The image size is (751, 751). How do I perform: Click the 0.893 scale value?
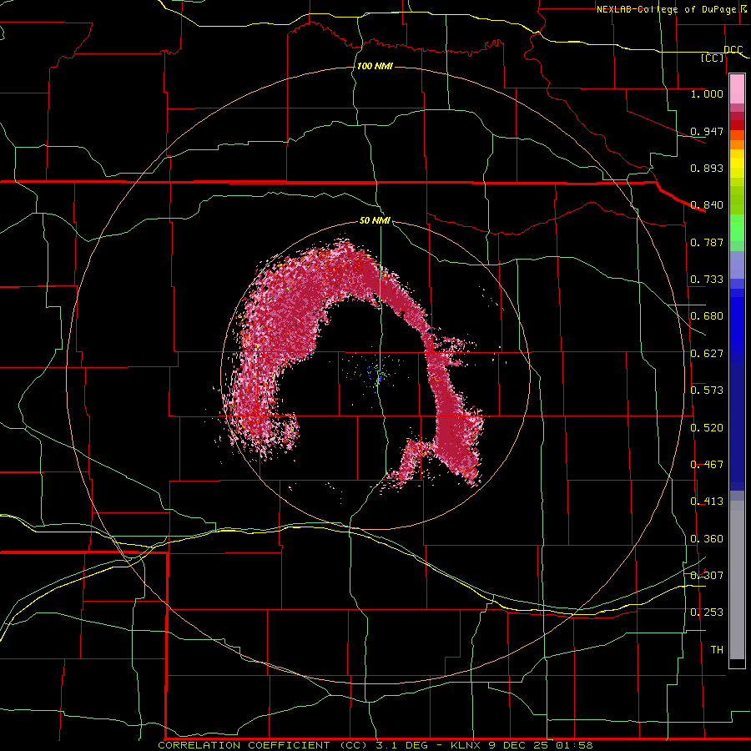pos(707,168)
